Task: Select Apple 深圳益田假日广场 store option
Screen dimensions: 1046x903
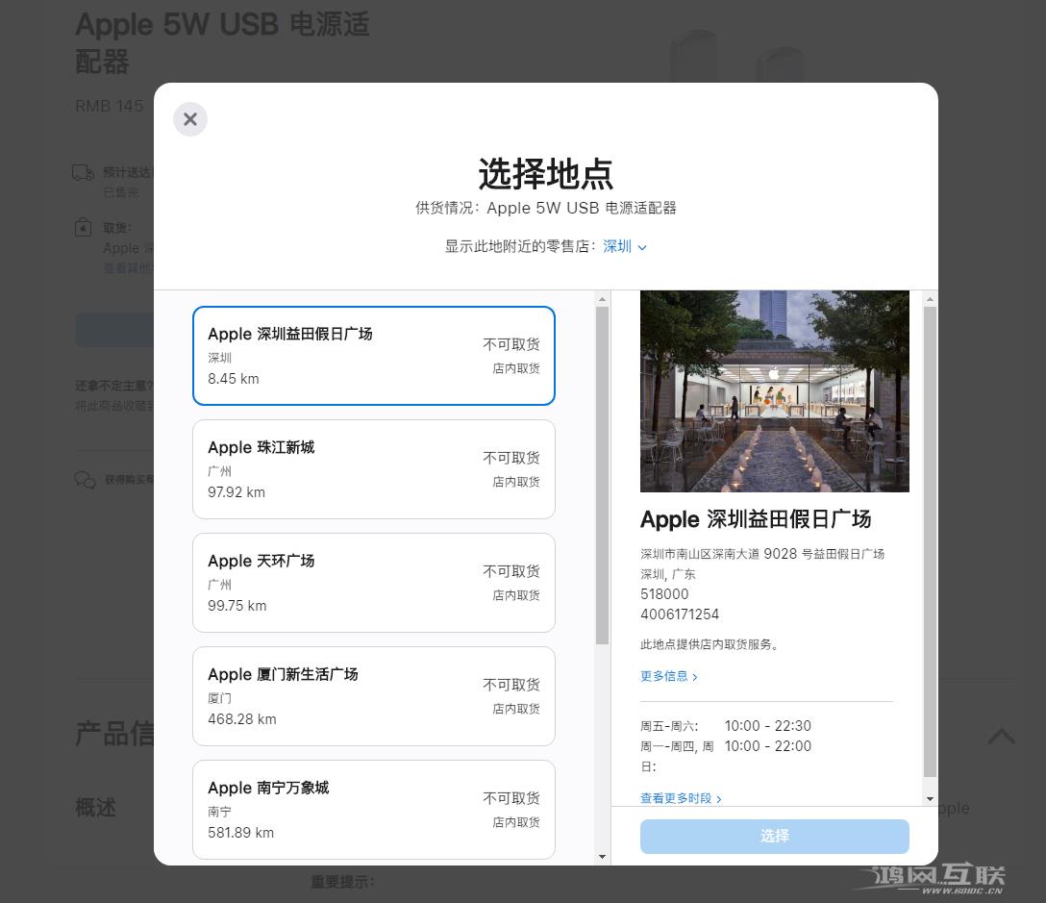Action: [x=373, y=356]
